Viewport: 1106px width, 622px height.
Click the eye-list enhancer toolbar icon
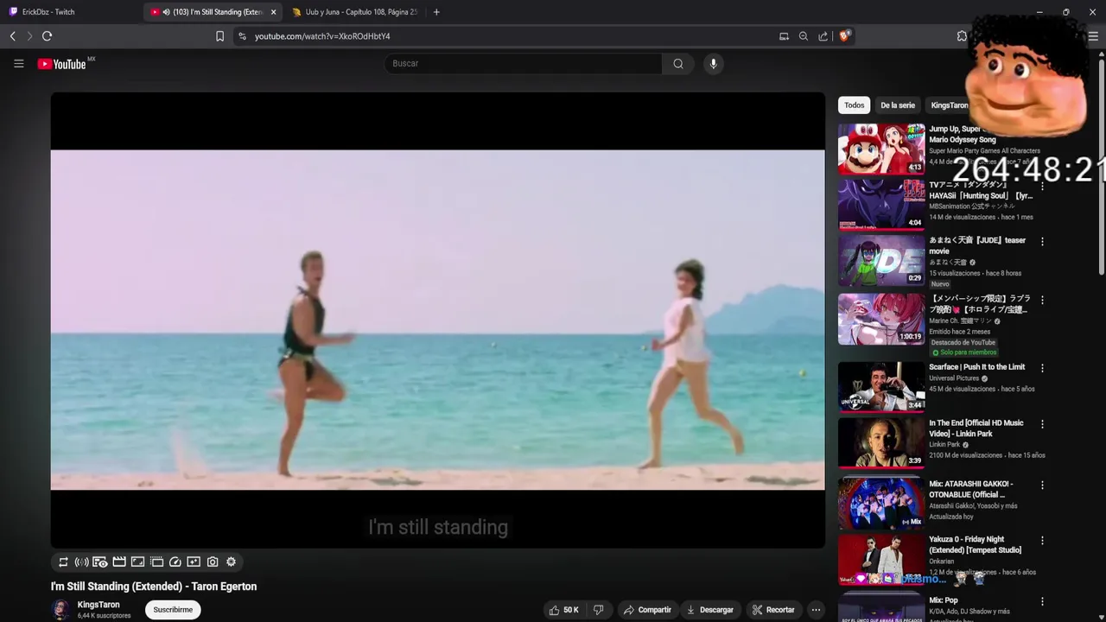[100, 562]
